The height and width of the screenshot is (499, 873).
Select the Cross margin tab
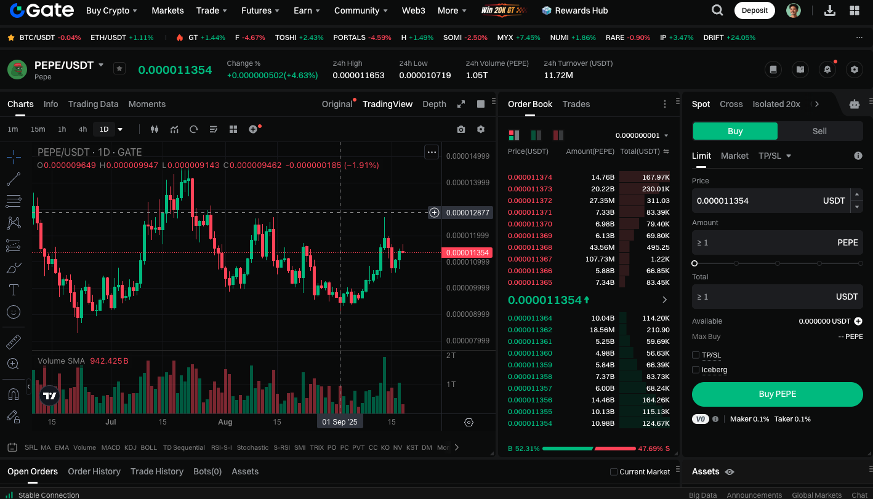coord(731,104)
